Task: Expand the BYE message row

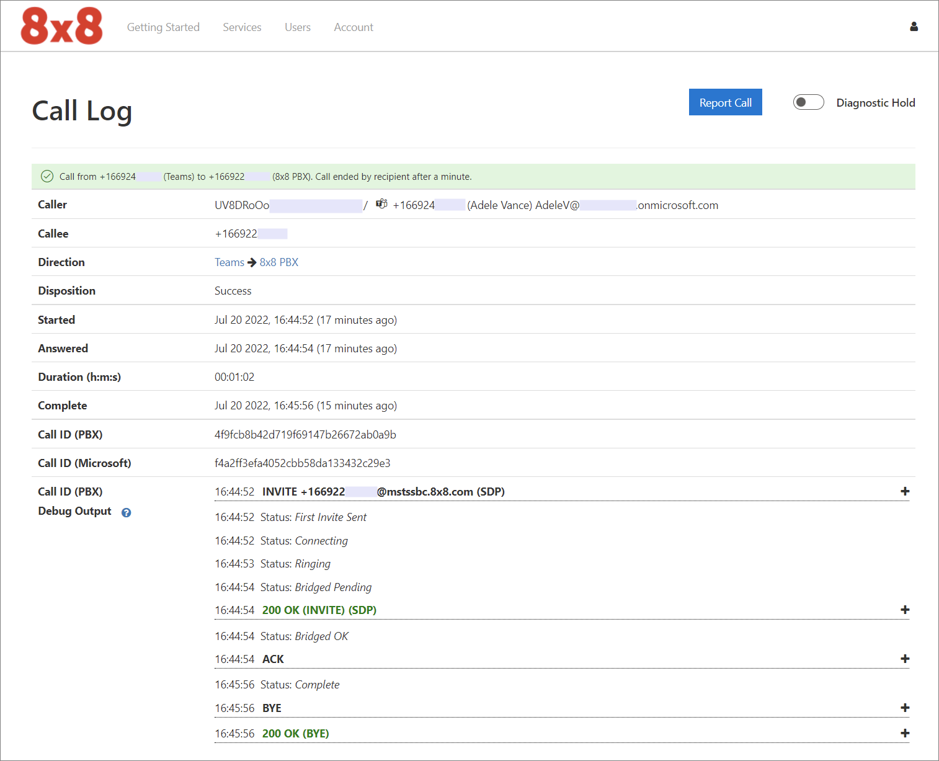Action: (905, 708)
